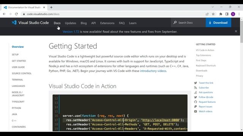Open the introductory videos link
This screenshot has width=243, height=136.
(x=153, y=71)
